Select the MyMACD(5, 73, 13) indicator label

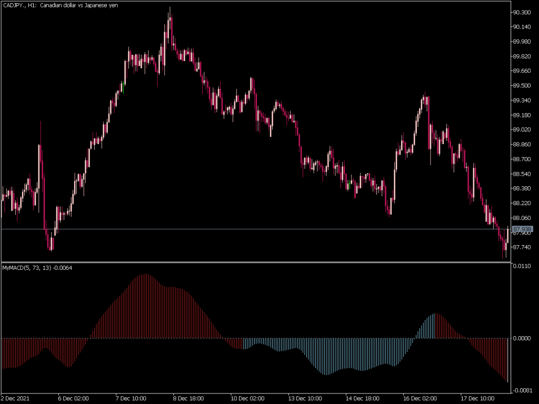coord(37,268)
